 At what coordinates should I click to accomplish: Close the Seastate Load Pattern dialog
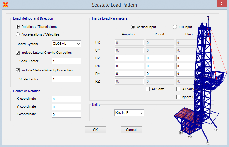pyautogui.click(x=221, y=4)
